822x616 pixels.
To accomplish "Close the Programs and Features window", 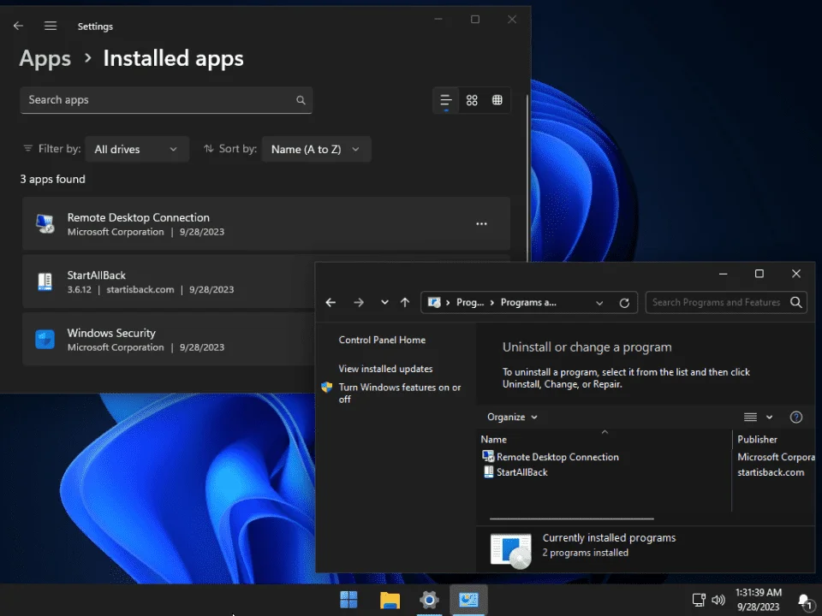I will (x=795, y=274).
